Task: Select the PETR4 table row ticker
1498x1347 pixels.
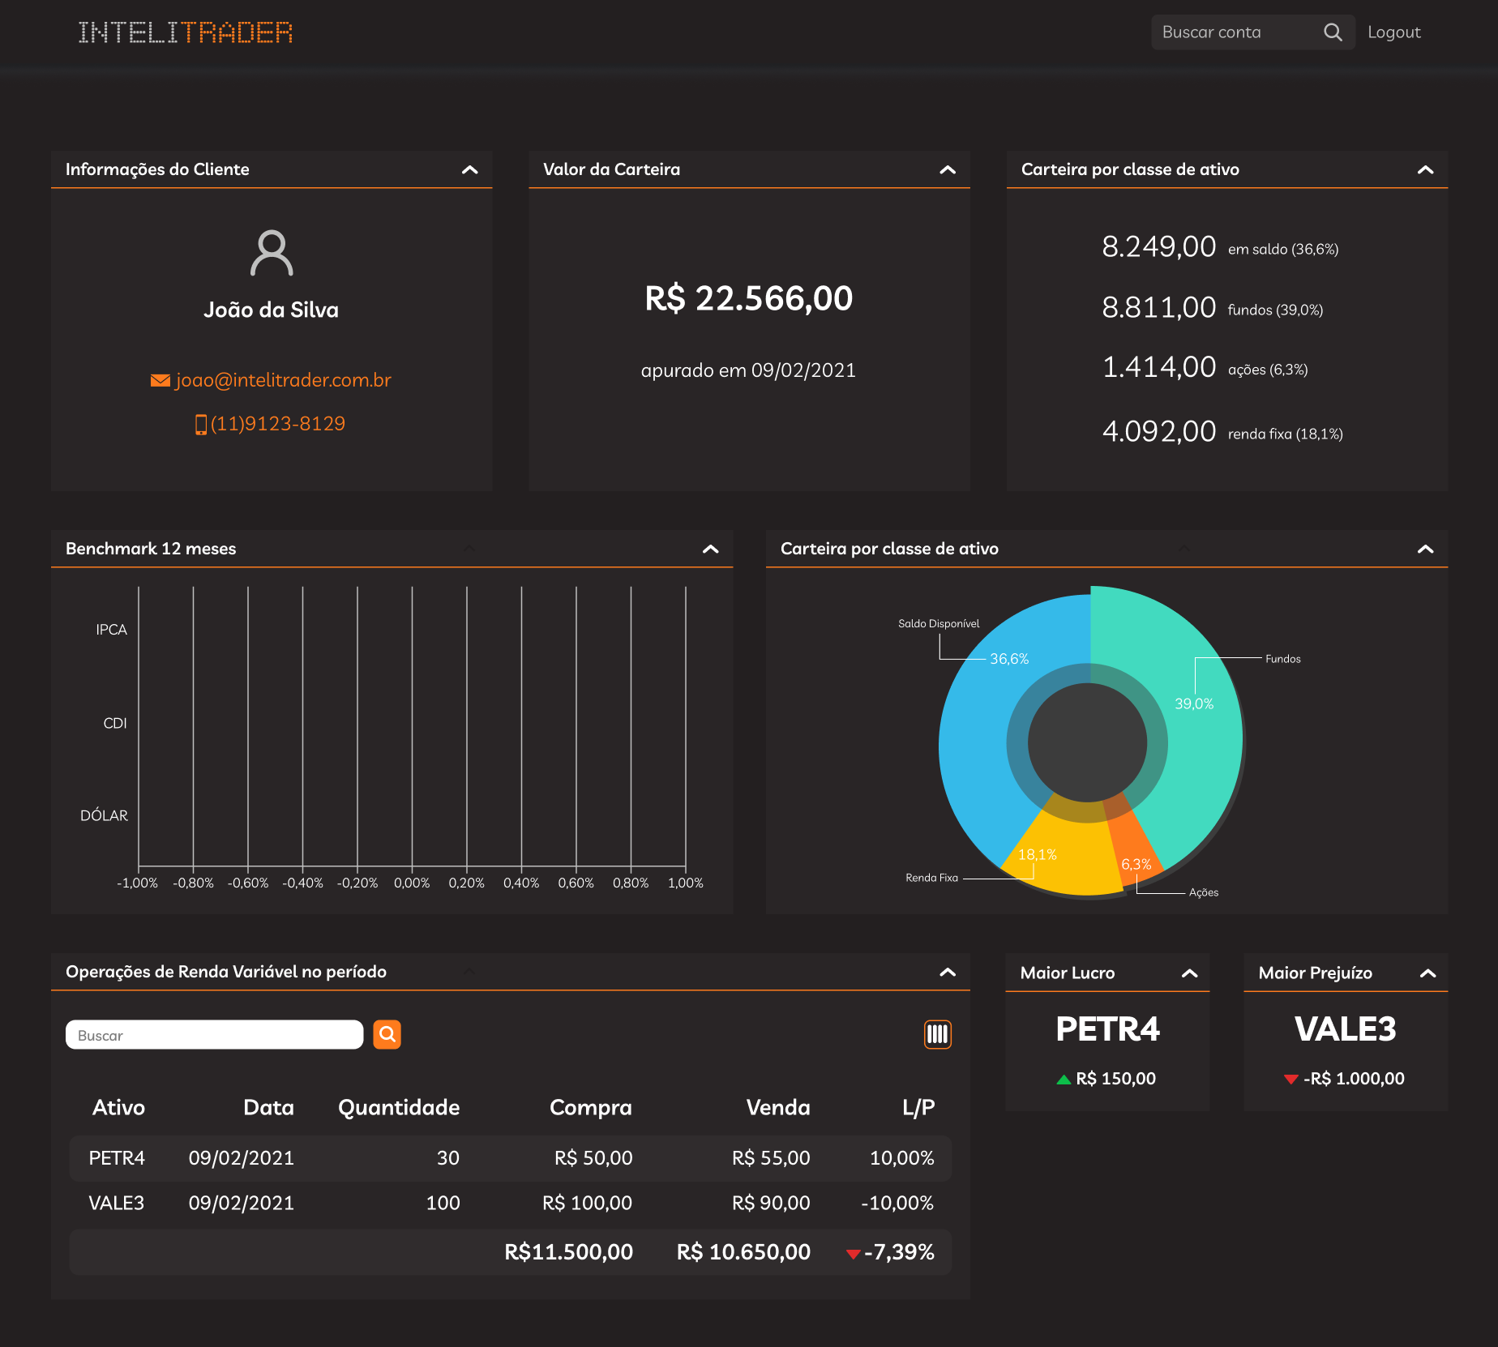Action: click(117, 1158)
